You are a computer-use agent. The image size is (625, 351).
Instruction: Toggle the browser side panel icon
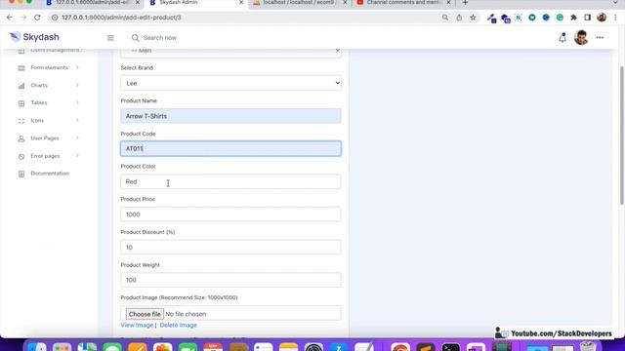coord(588,18)
